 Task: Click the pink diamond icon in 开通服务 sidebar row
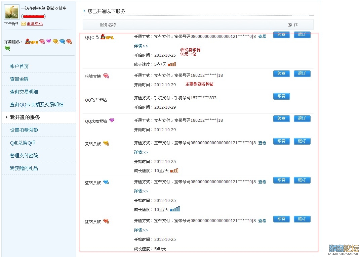click(x=42, y=41)
